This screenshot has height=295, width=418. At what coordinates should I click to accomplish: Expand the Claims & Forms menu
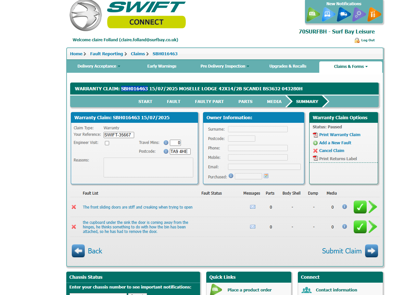(351, 67)
